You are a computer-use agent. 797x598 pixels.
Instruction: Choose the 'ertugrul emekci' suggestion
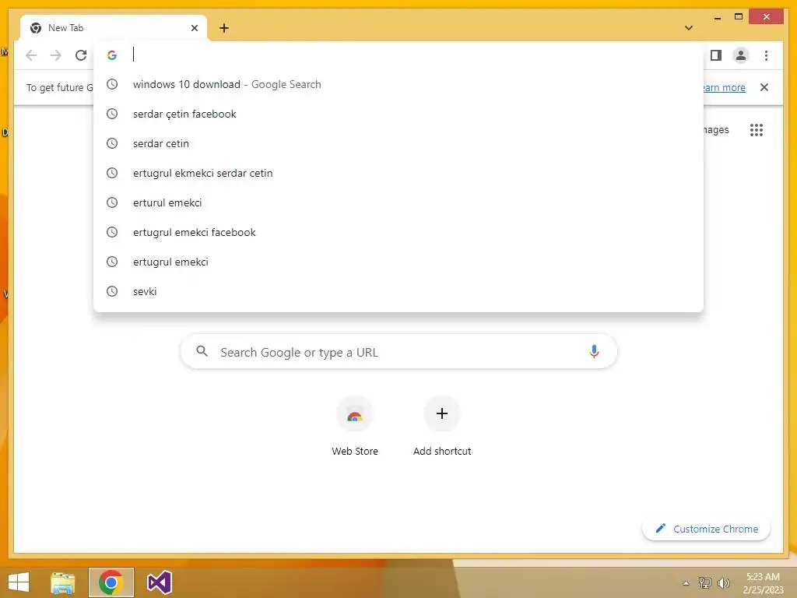click(x=398, y=262)
